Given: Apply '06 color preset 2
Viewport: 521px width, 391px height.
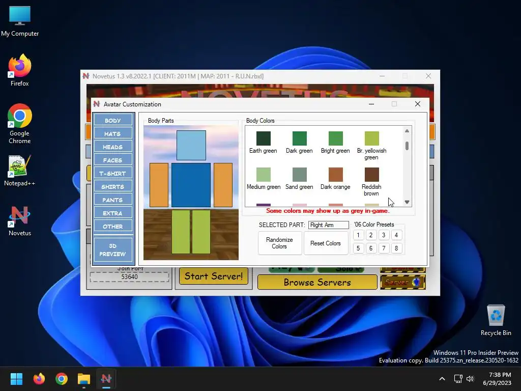Looking at the screenshot, I should pos(371,235).
